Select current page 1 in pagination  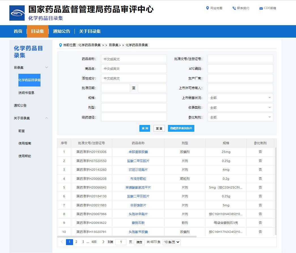pos(69,242)
